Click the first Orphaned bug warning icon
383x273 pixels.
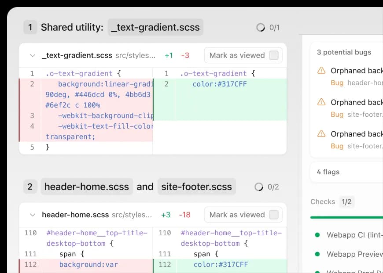pos(321,70)
